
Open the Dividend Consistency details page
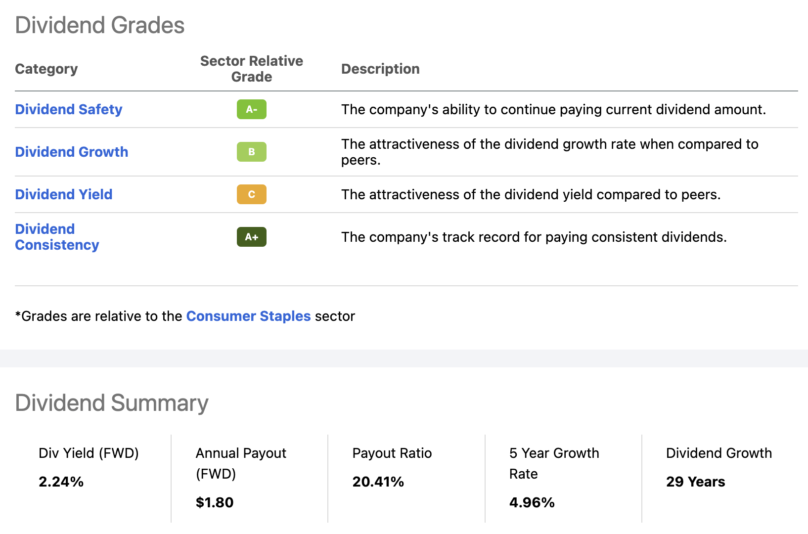click(56, 236)
